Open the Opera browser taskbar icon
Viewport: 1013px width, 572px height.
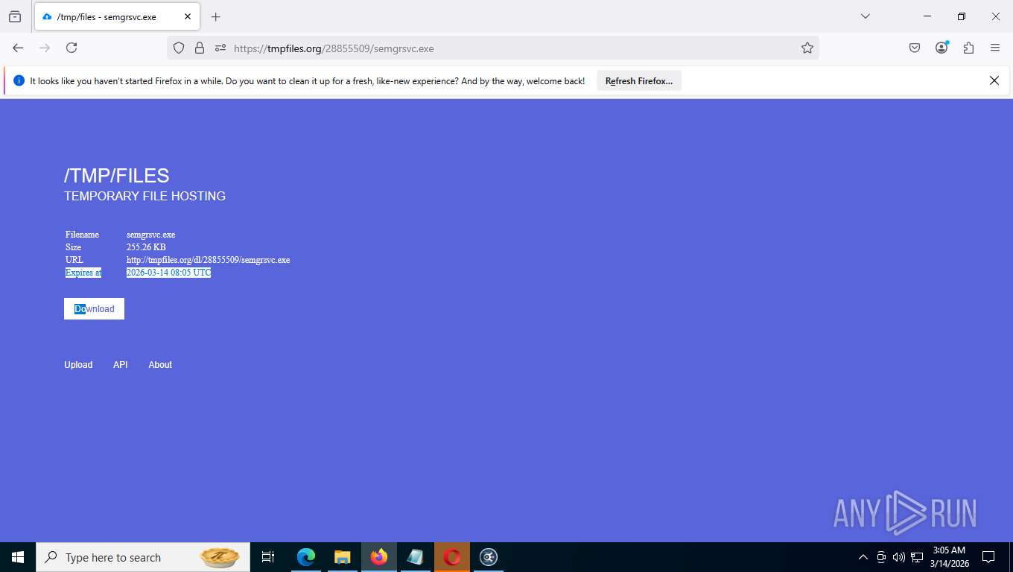(452, 557)
